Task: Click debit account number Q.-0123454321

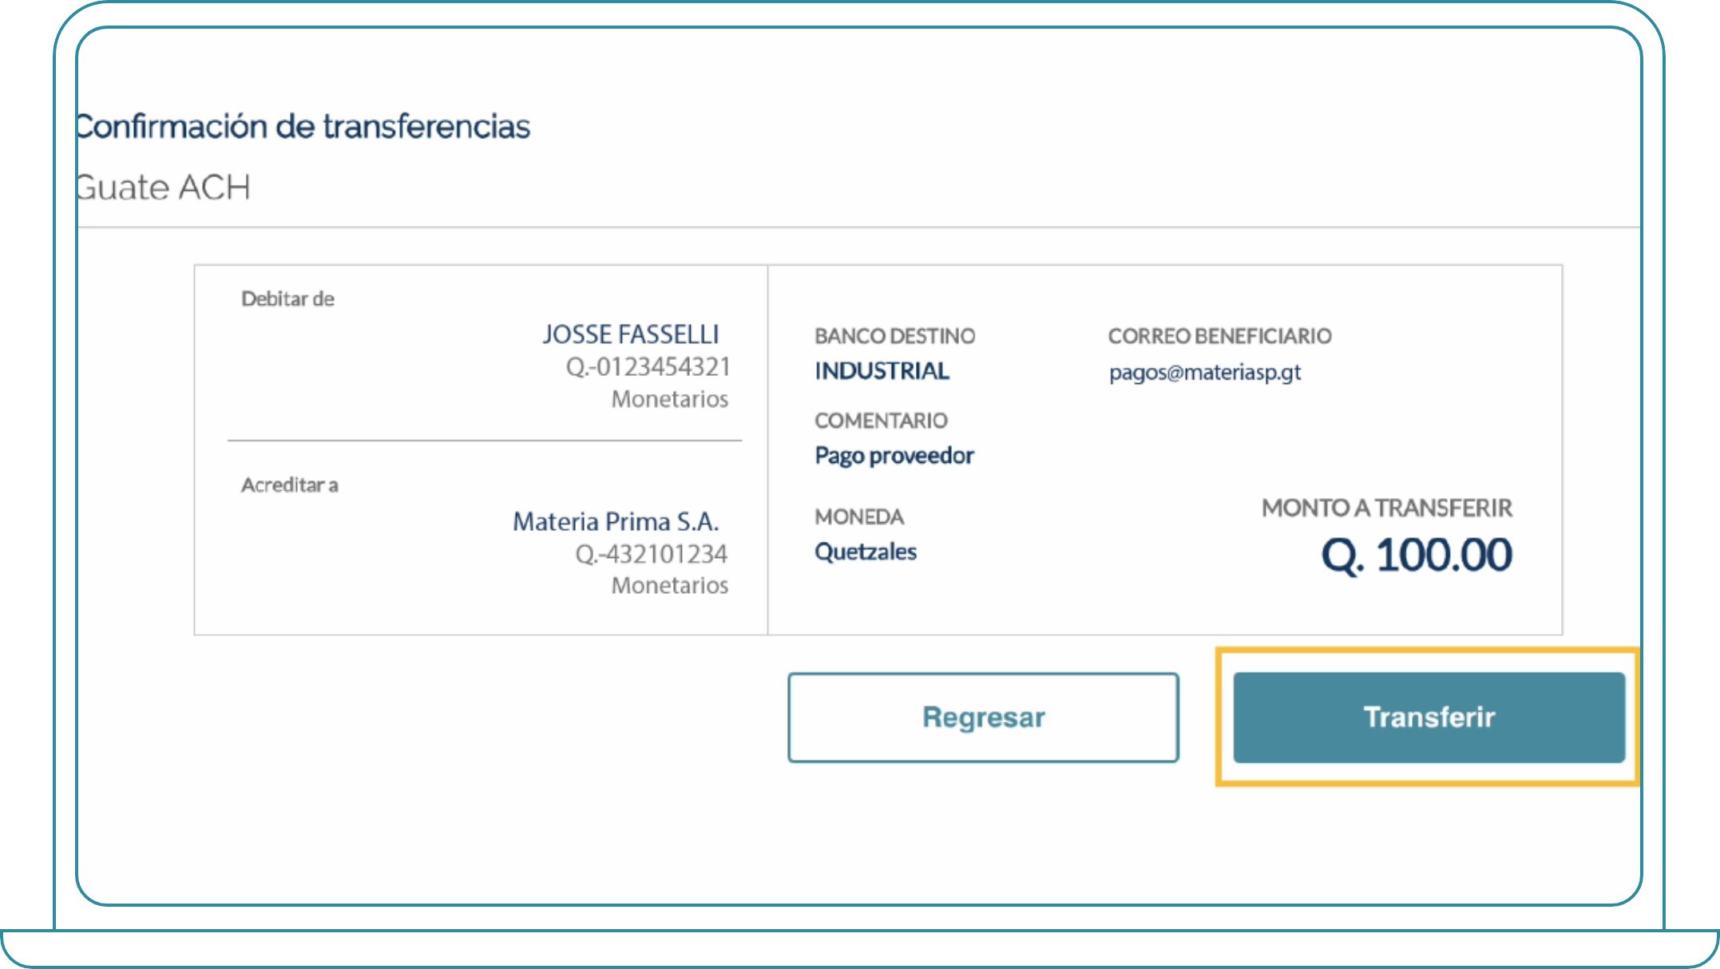Action: [648, 366]
